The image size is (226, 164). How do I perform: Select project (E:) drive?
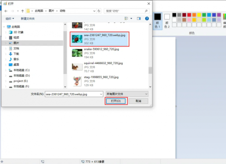[x=21, y=81]
